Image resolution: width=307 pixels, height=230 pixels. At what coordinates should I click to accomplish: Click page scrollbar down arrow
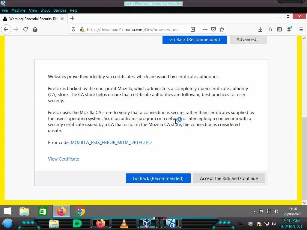pyautogui.click(x=304, y=203)
